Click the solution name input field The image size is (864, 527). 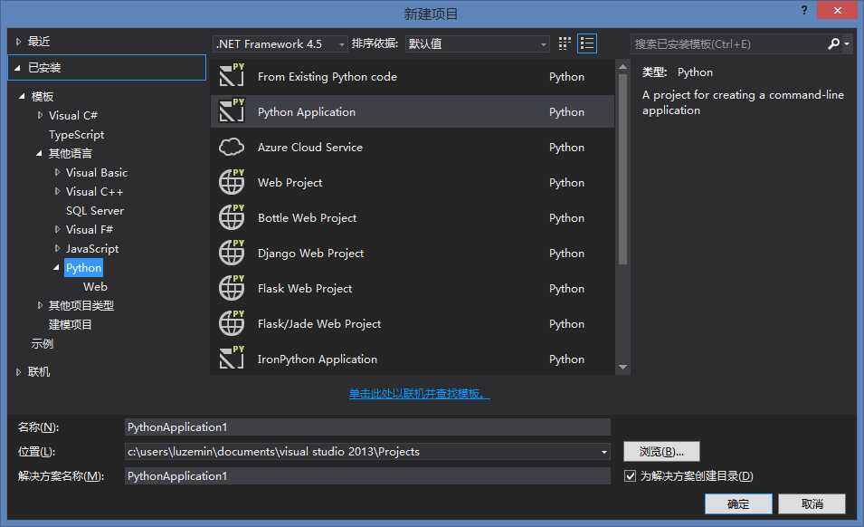click(x=367, y=475)
